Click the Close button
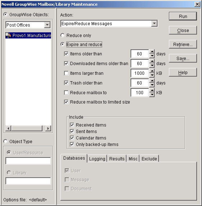The width and height of the screenshot is (202, 206). (183, 30)
